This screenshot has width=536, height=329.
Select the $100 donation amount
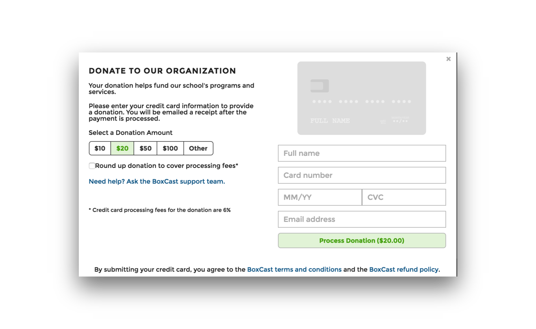pos(170,148)
